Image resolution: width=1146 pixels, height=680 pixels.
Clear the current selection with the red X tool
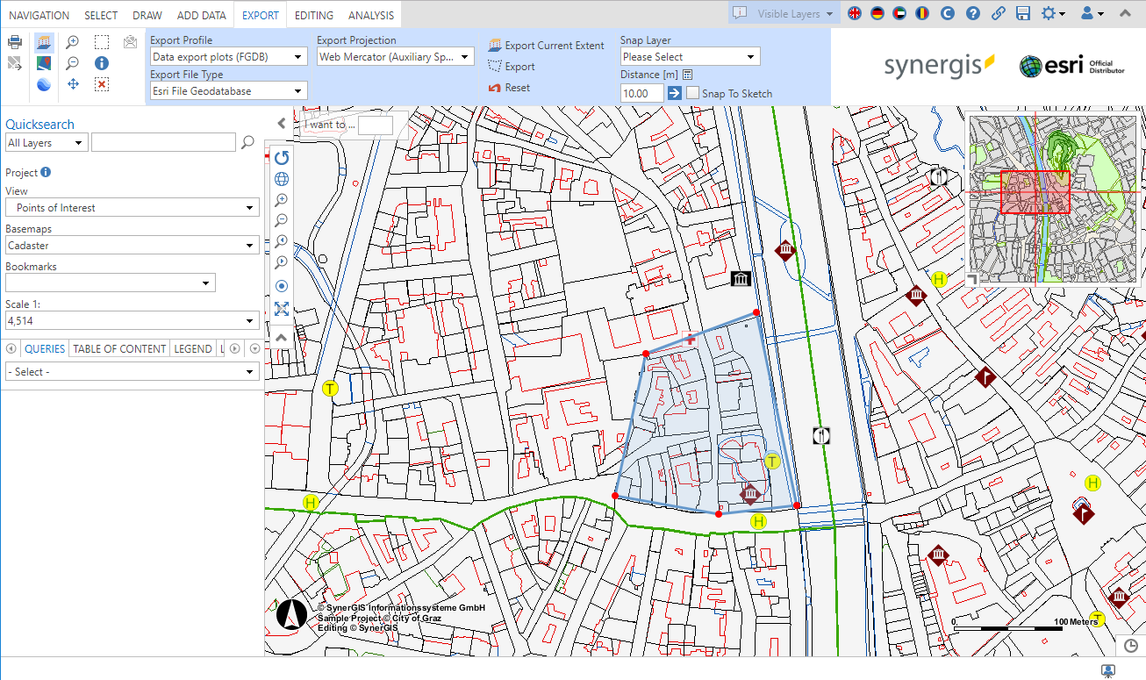click(103, 84)
